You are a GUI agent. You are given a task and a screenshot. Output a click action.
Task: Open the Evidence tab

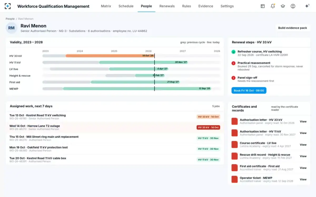click(206, 6)
